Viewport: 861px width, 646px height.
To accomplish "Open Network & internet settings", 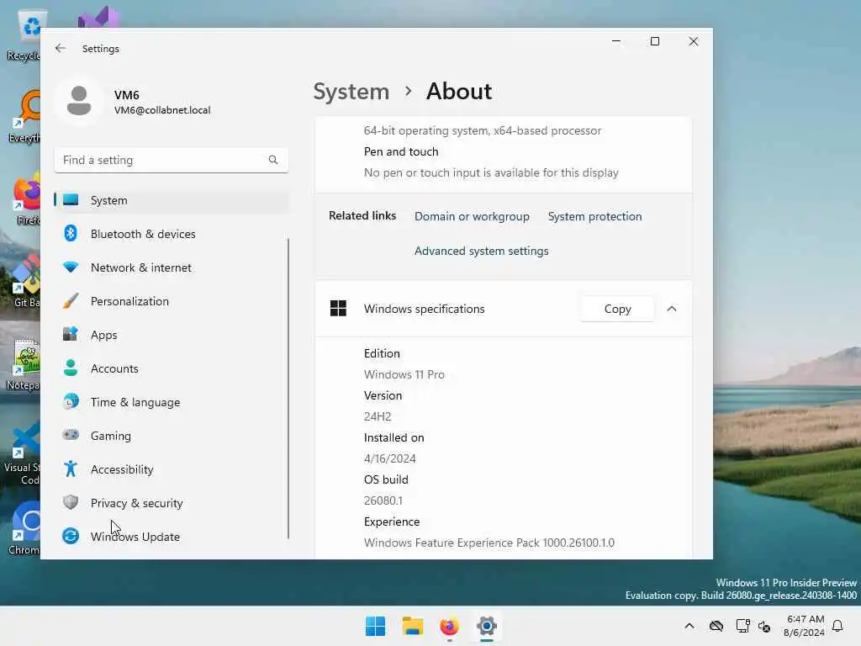I will pyautogui.click(x=172, y=267).
